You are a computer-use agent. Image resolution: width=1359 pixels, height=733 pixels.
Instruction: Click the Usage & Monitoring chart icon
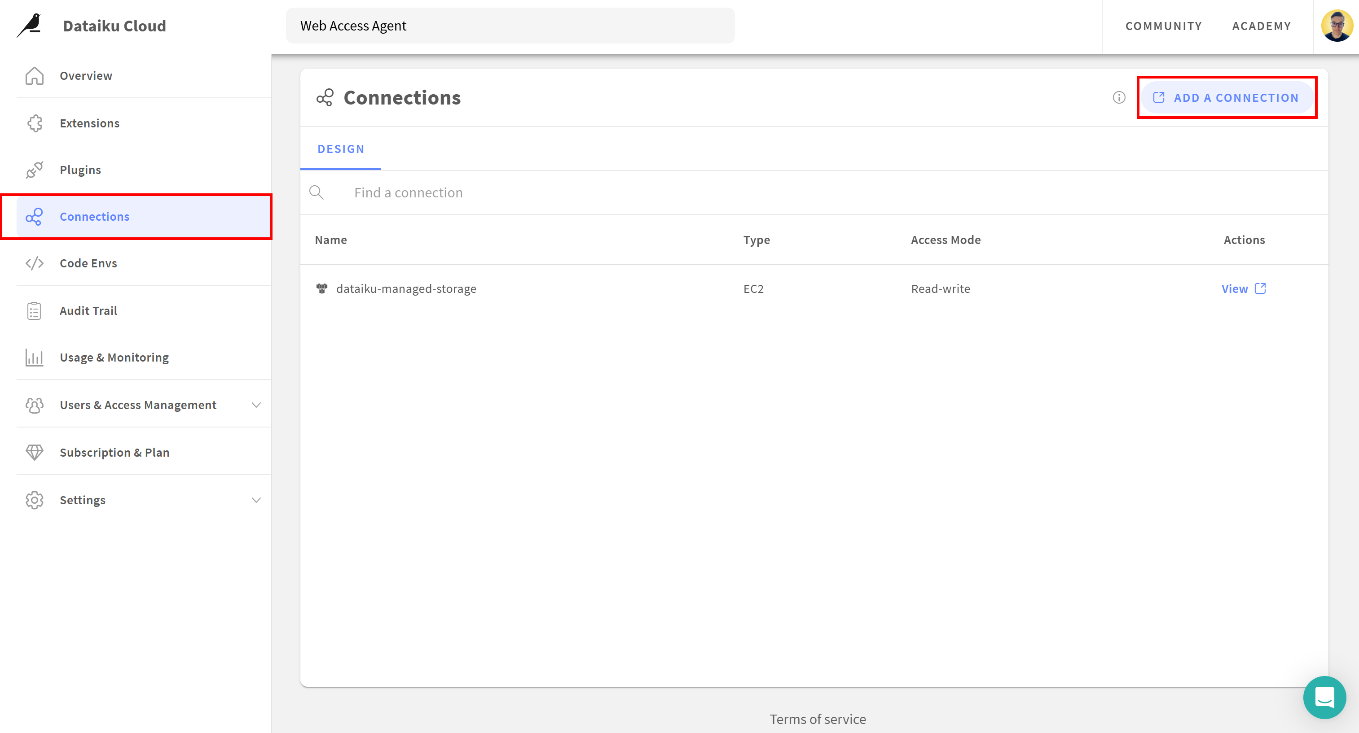(34, 357)
